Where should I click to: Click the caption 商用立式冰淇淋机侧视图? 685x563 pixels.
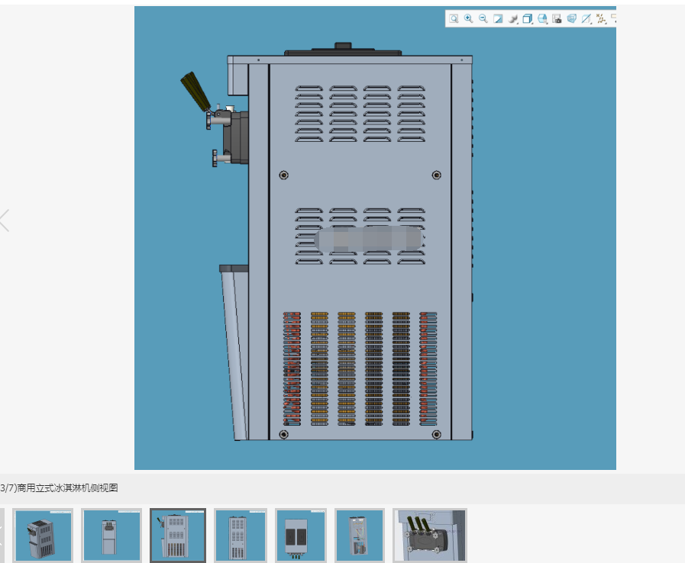point(68,488)
